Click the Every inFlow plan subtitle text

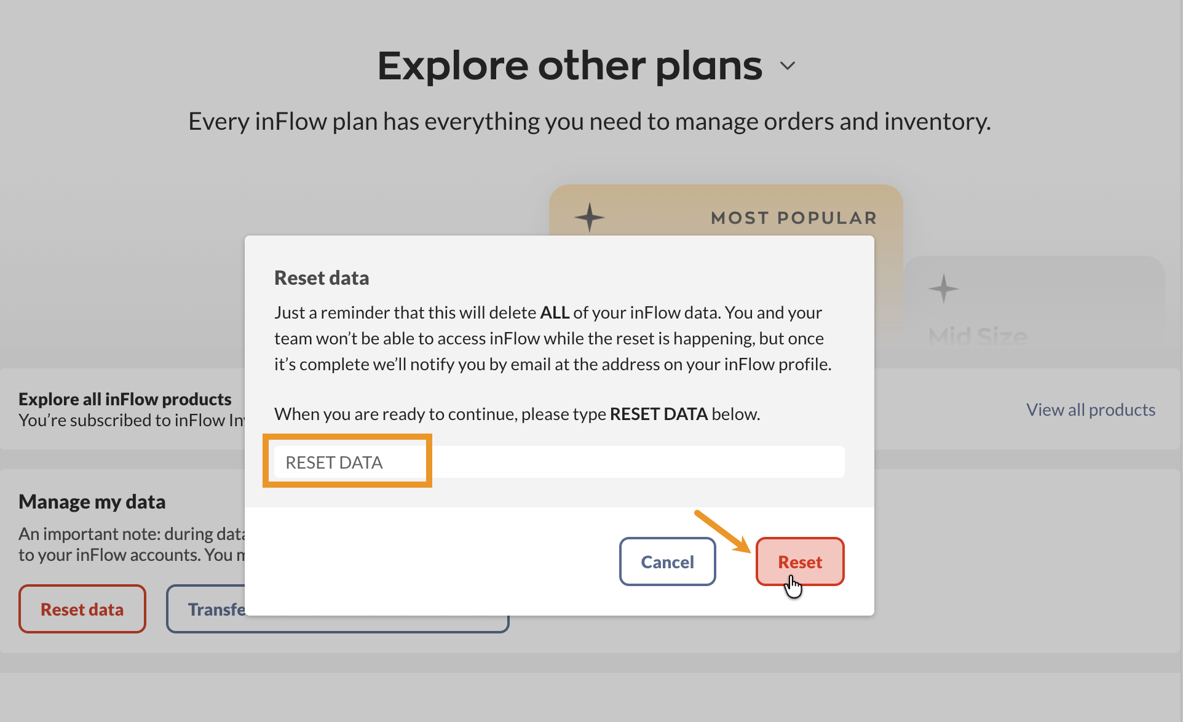[589, 121]
